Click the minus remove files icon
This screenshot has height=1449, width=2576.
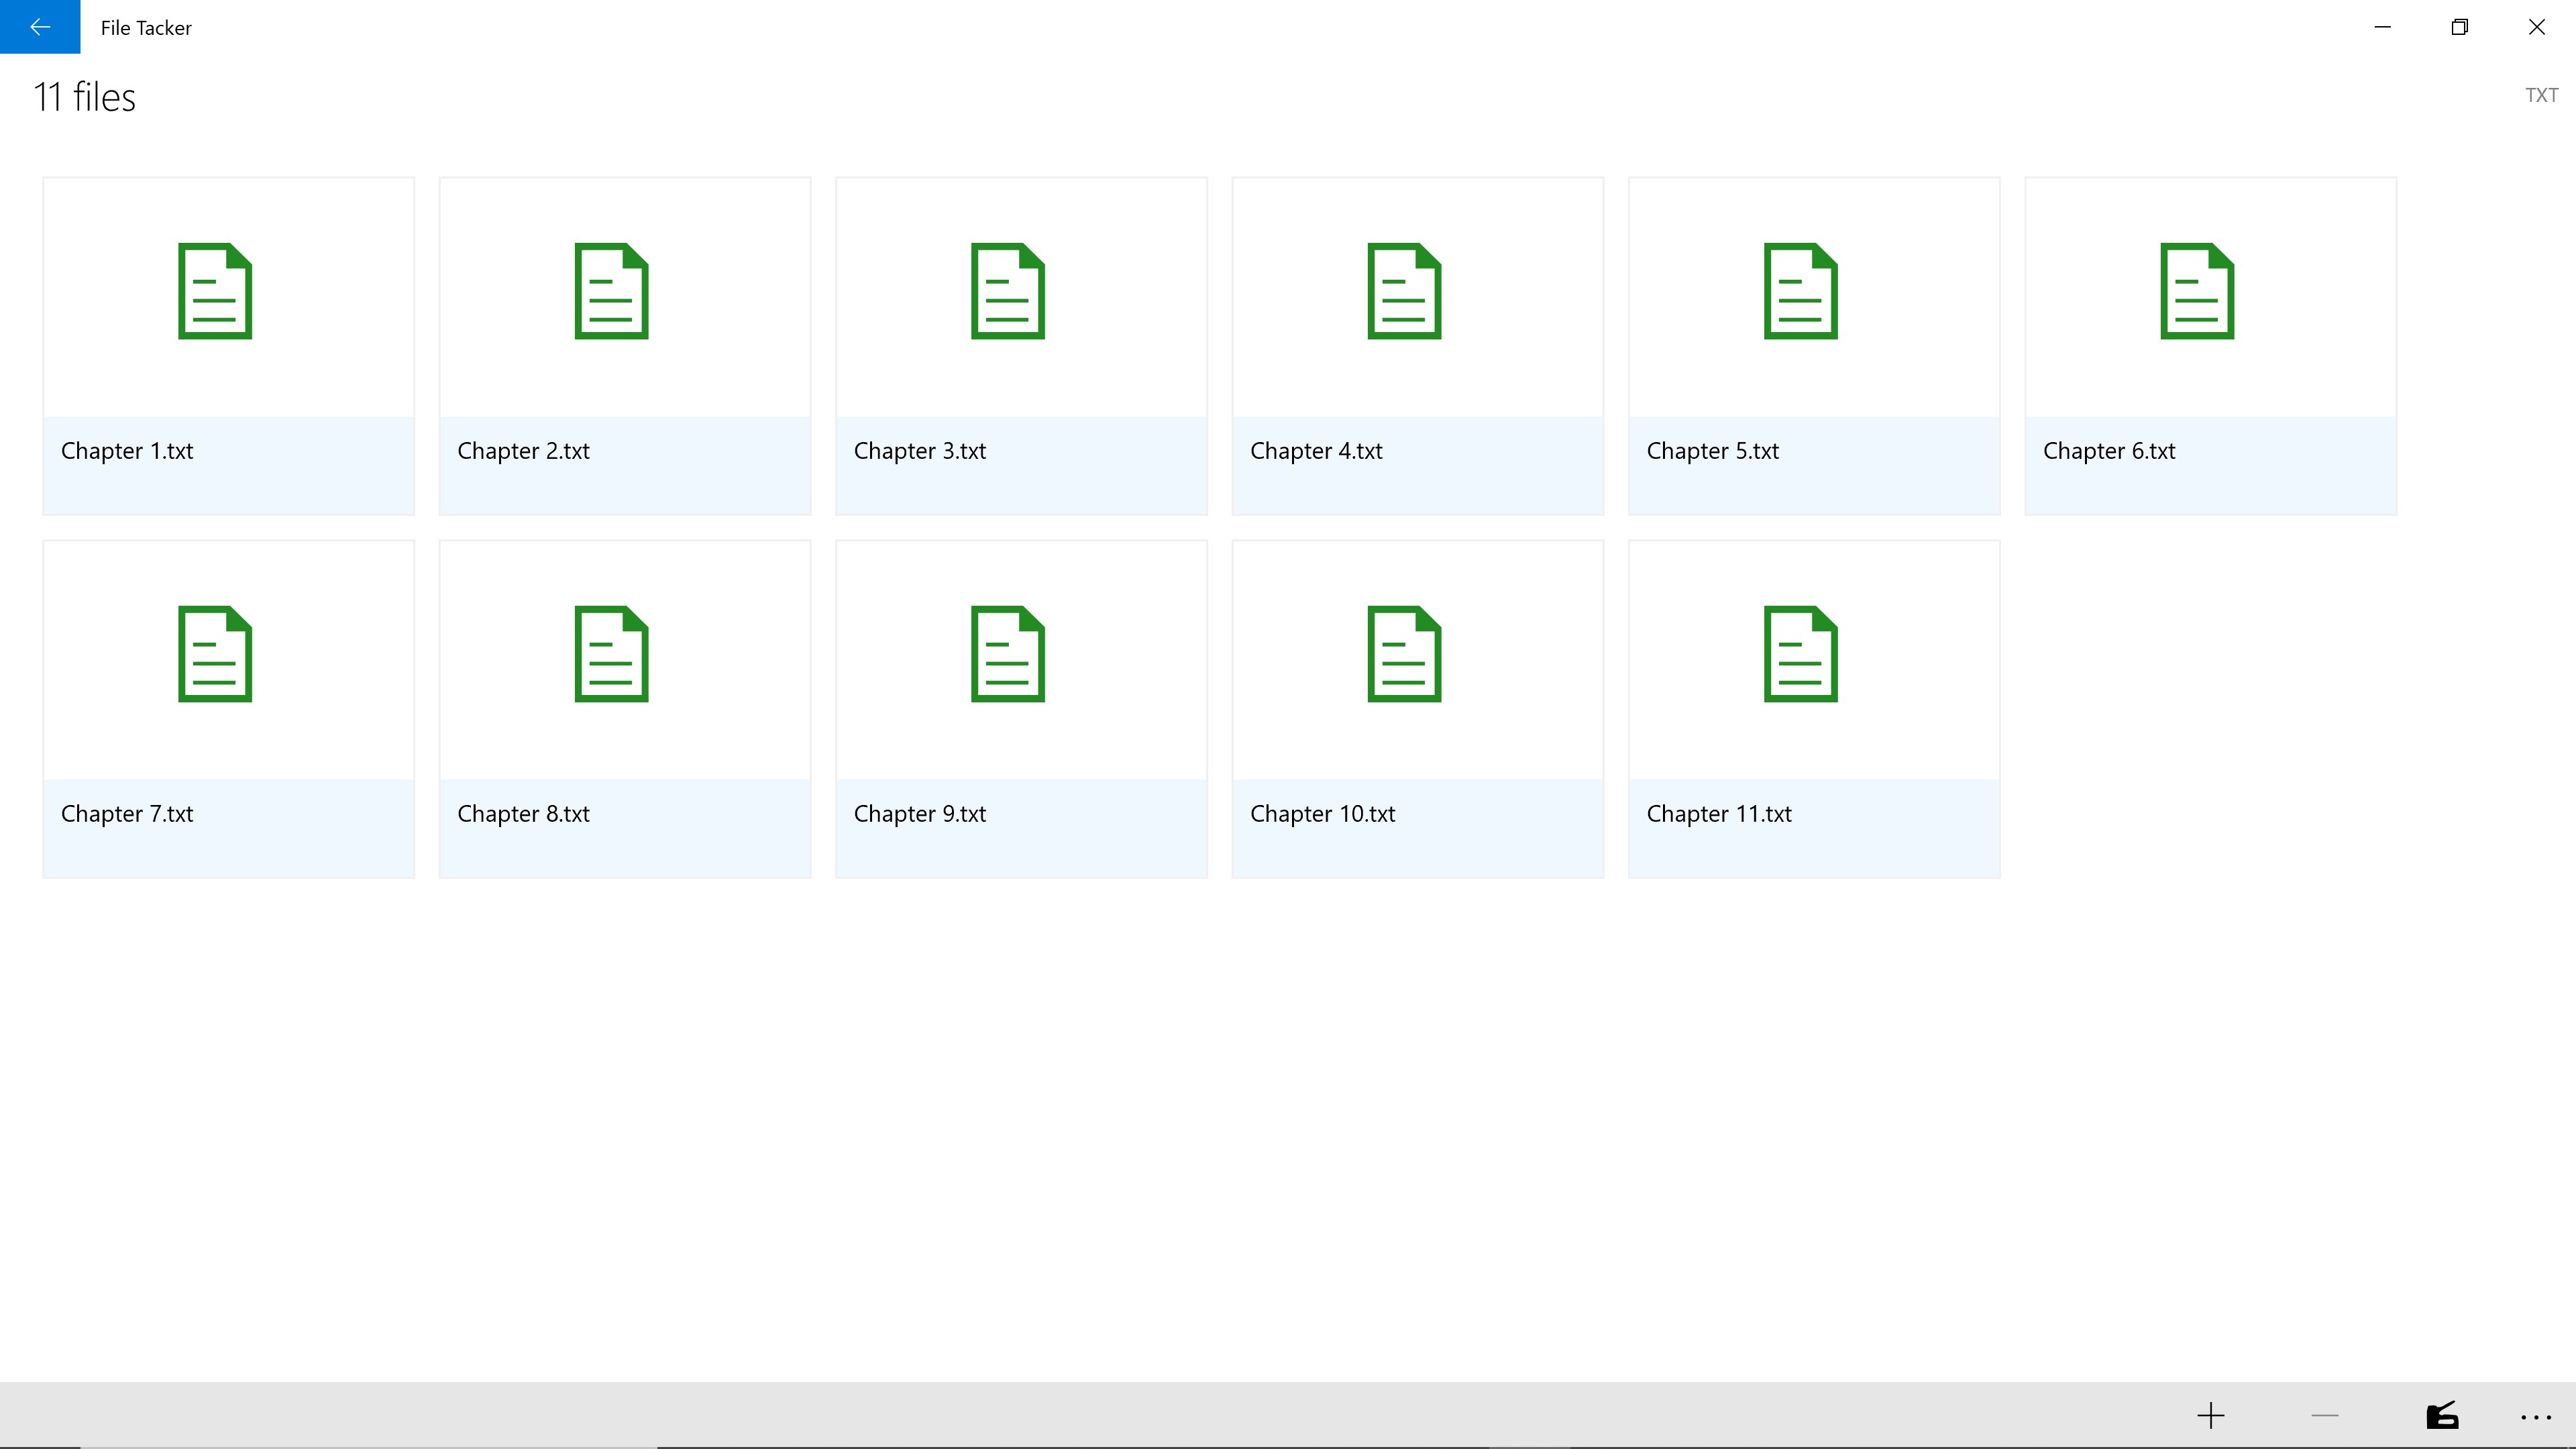pos(2325,1415)
